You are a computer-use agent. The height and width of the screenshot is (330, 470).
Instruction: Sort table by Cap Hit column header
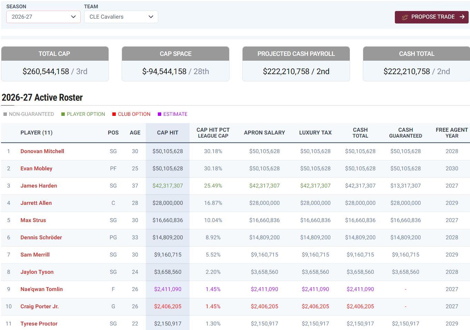pos(167,133)
